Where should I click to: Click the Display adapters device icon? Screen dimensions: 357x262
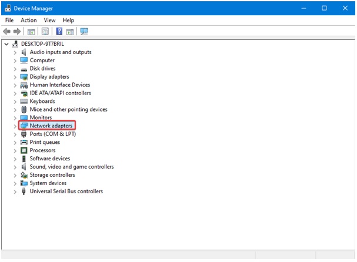click(24, 77)
